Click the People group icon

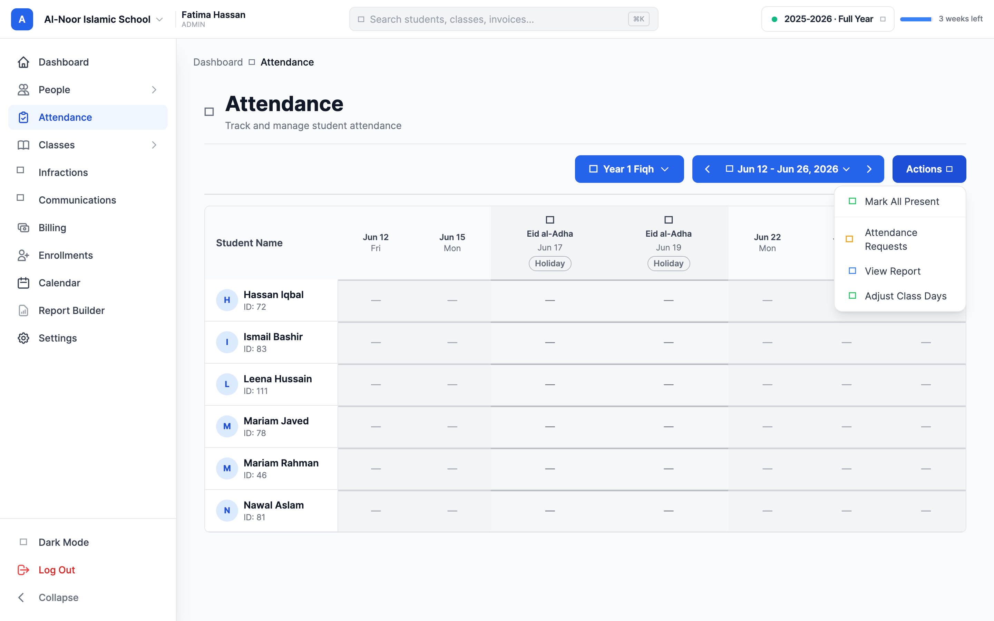pos(23,90)
